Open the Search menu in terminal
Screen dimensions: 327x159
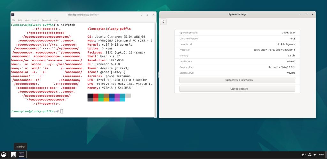36,20
